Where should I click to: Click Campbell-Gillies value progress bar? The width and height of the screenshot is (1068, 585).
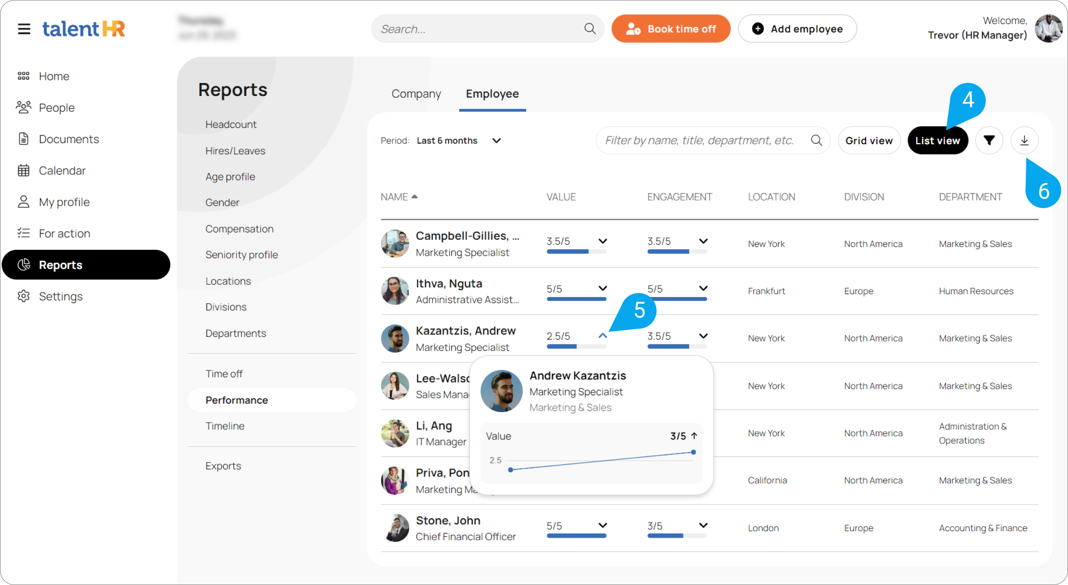click(x=576, y=252)
